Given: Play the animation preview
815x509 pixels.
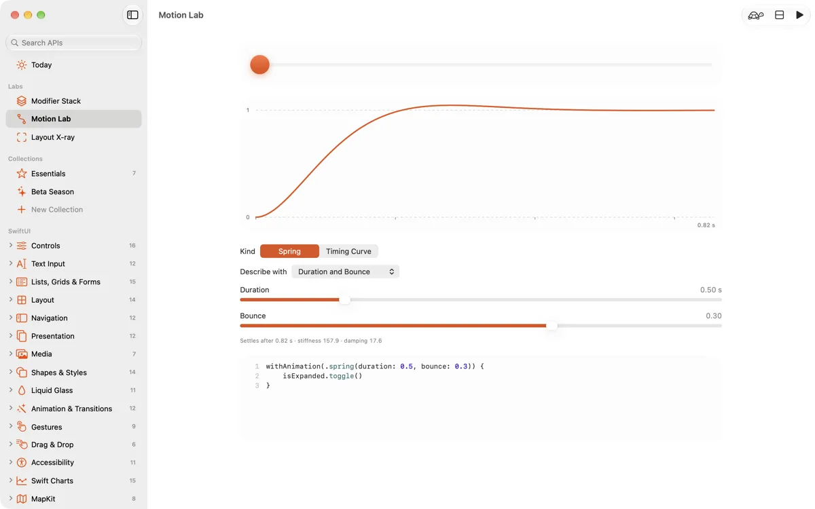Looking at the screenshot, I should pyautogui.click(x=799, y=15).
